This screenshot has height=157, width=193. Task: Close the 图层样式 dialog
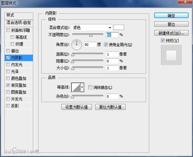pyautogui.click(x=185, y=2)
